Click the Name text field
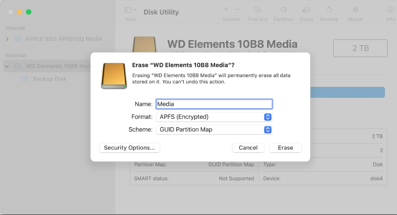 (x=214, y=104)
